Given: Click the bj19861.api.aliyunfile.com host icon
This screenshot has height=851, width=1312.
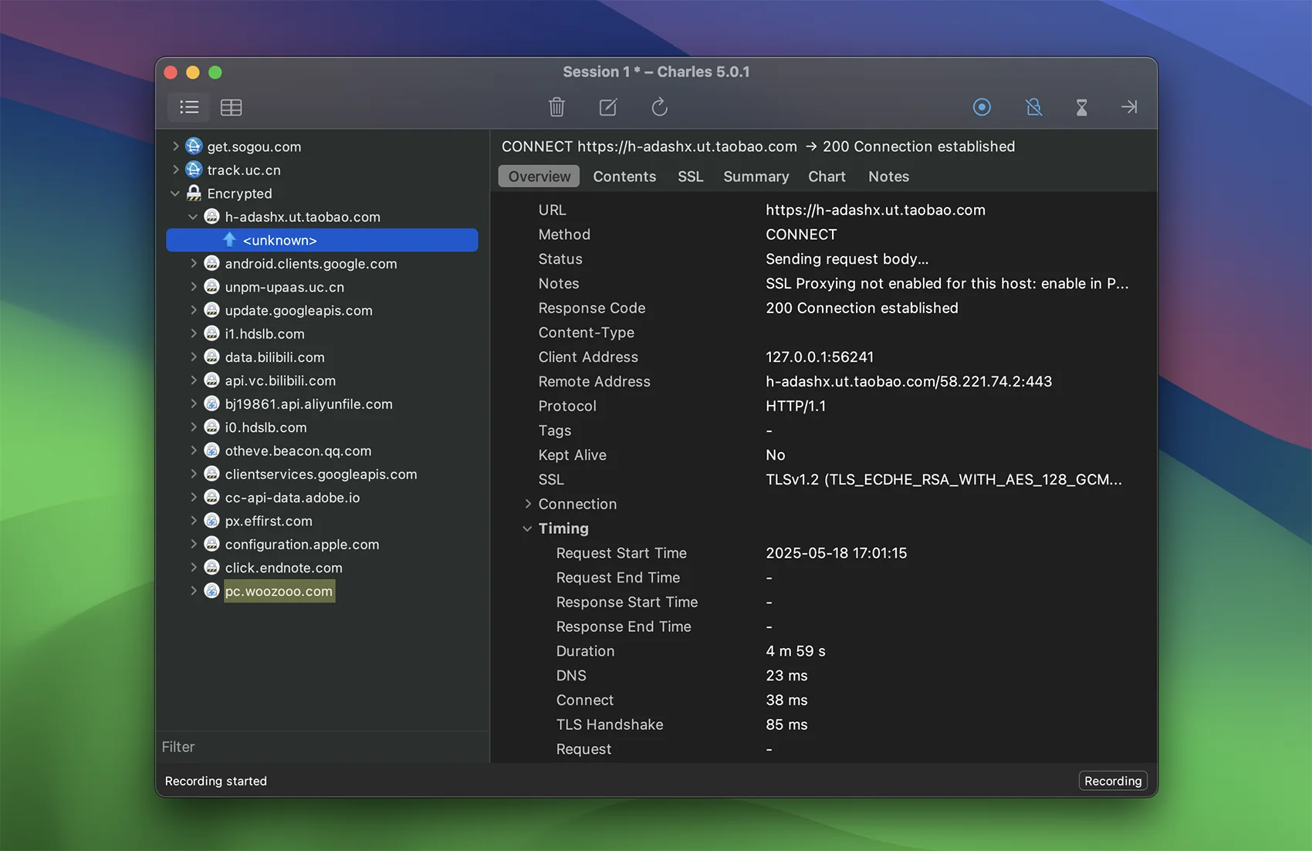Looking at the screenshot, I should coord(211,404).
